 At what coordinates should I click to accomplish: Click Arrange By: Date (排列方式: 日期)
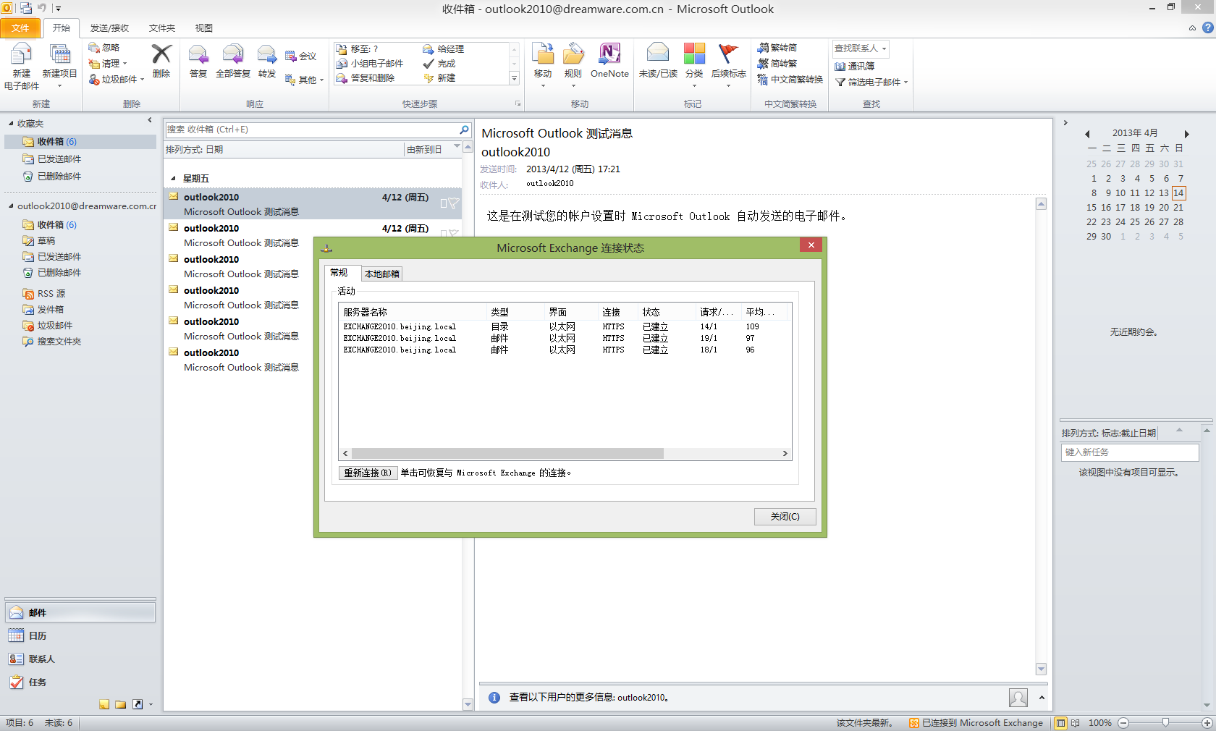click(x=195, y=150)
